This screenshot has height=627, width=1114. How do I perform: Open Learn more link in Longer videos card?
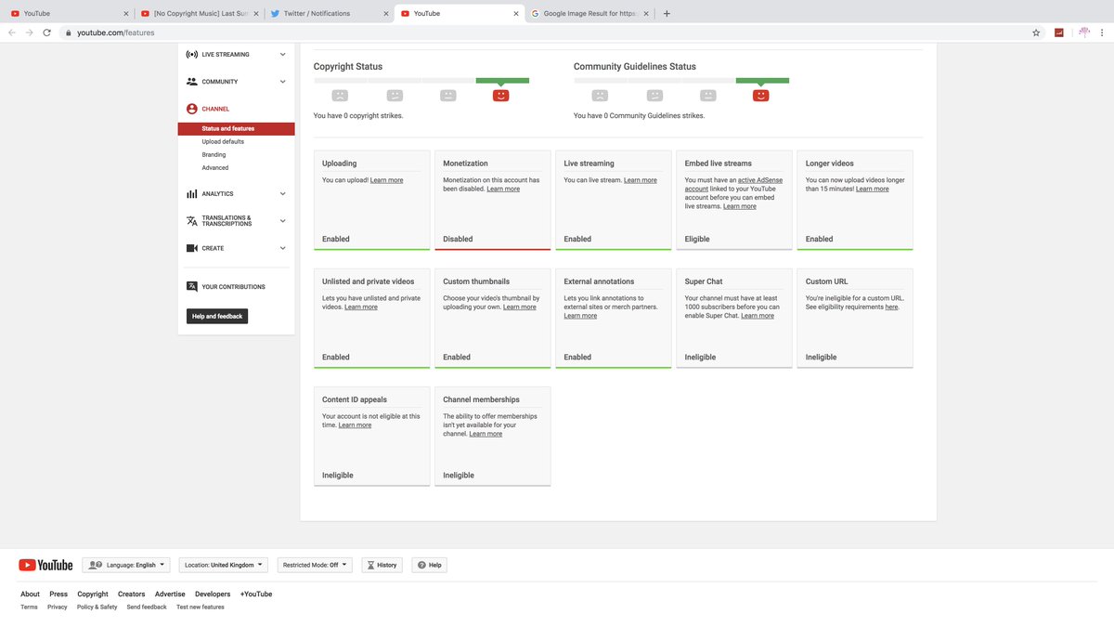873,189
